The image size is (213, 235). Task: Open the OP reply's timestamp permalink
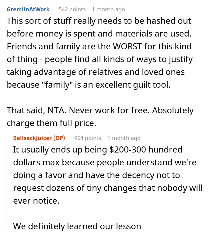point(124,138)
